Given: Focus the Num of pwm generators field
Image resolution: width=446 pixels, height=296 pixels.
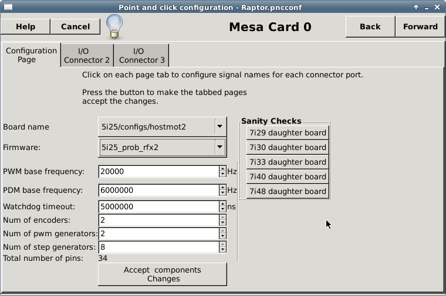Looking at the screenshot, I should 158,233.
